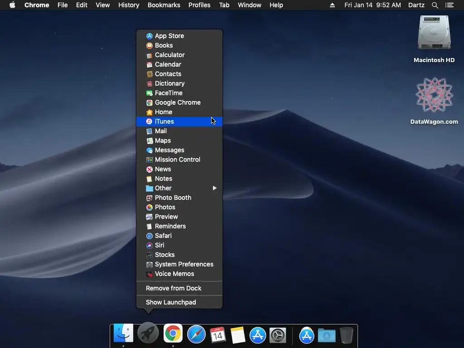
Task: Open Dictionary from the popup list
Action: pyautogui.click(x=179, y=83)
